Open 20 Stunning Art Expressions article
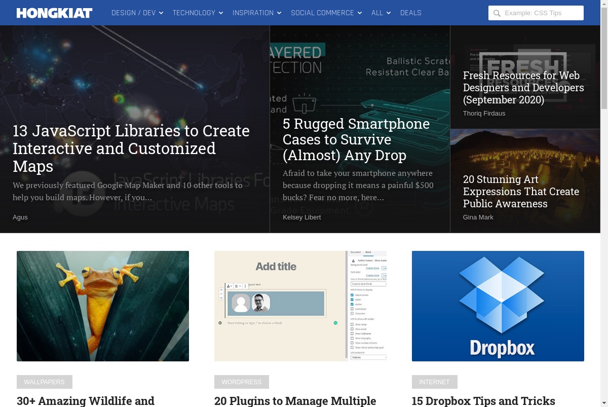Viewport: 608px width, 407px height. (521, 192)
